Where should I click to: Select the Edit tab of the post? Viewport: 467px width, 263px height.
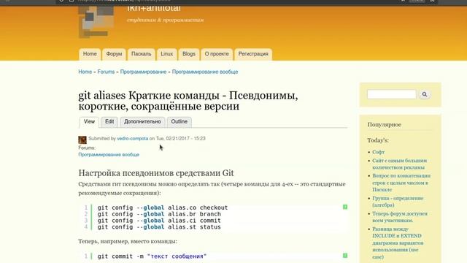[x=109, y=122]
